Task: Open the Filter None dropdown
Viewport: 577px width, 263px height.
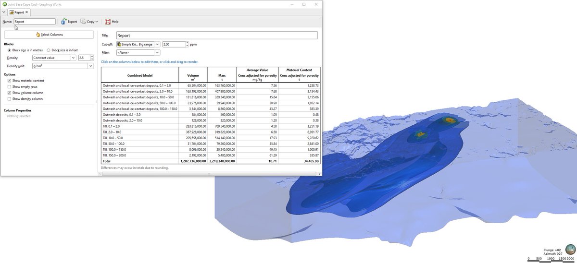Action: pyautogui.click(x=138, y=52)
